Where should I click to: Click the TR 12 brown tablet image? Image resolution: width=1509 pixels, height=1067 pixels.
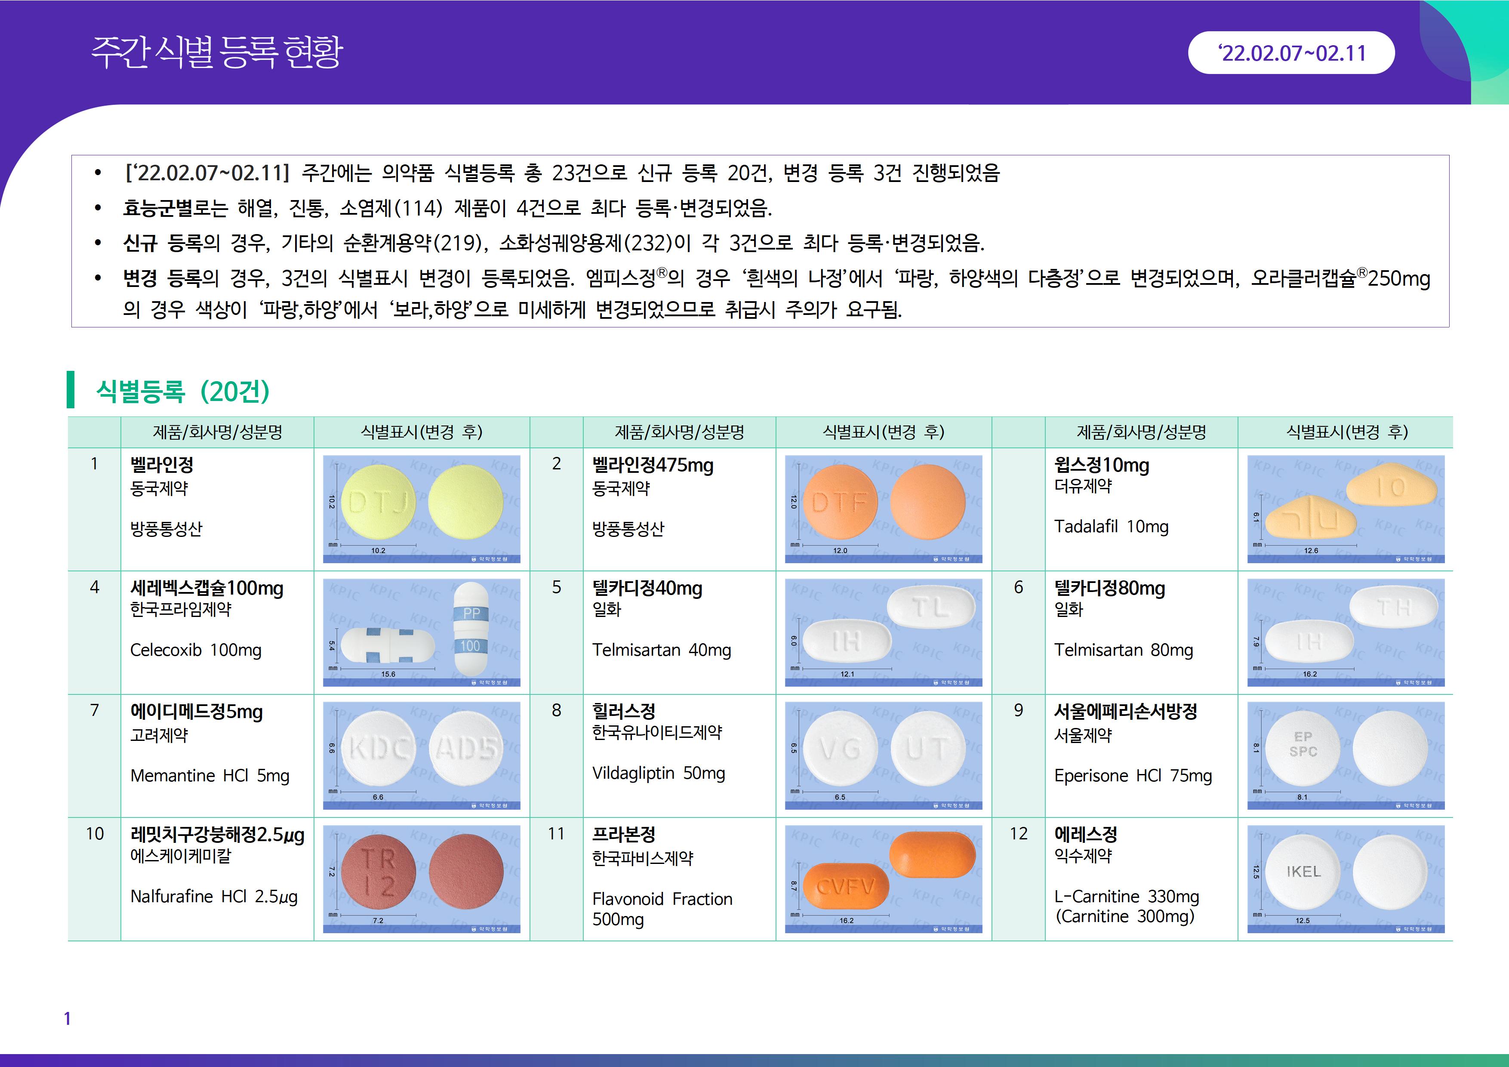click(421, 878)
